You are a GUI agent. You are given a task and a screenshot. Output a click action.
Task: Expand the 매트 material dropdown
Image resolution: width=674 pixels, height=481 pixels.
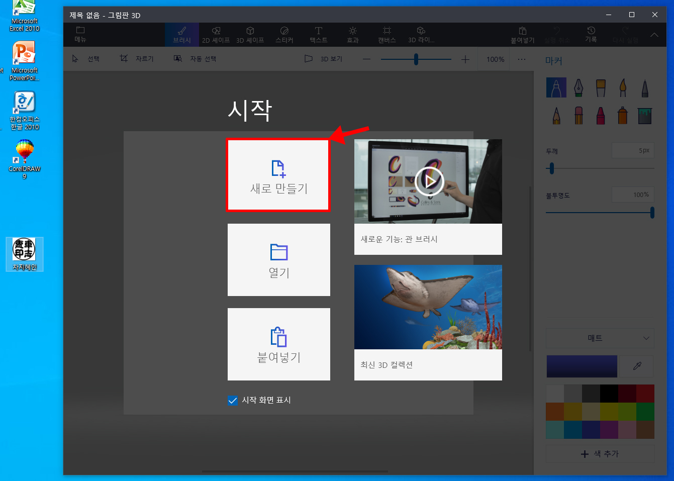click(x=600, y=338)
